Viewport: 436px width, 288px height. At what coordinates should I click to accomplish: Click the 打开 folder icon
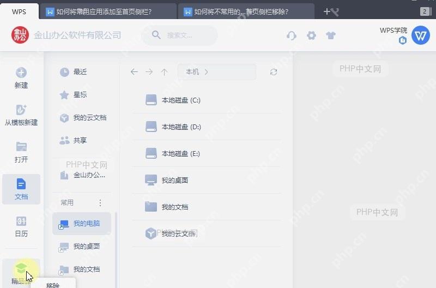click(21, 147)
